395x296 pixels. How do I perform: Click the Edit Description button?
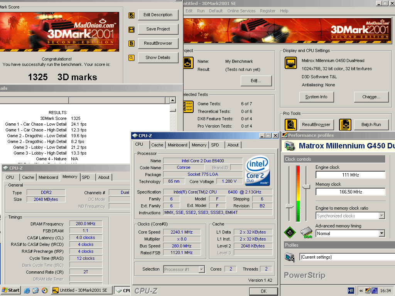click(x=158, y=15)
